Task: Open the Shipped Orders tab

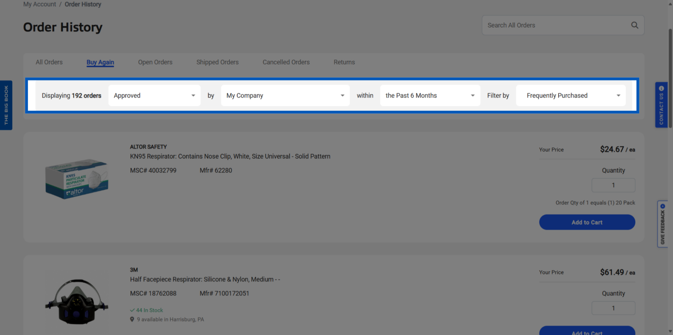Action: click(x=217, y=62)
